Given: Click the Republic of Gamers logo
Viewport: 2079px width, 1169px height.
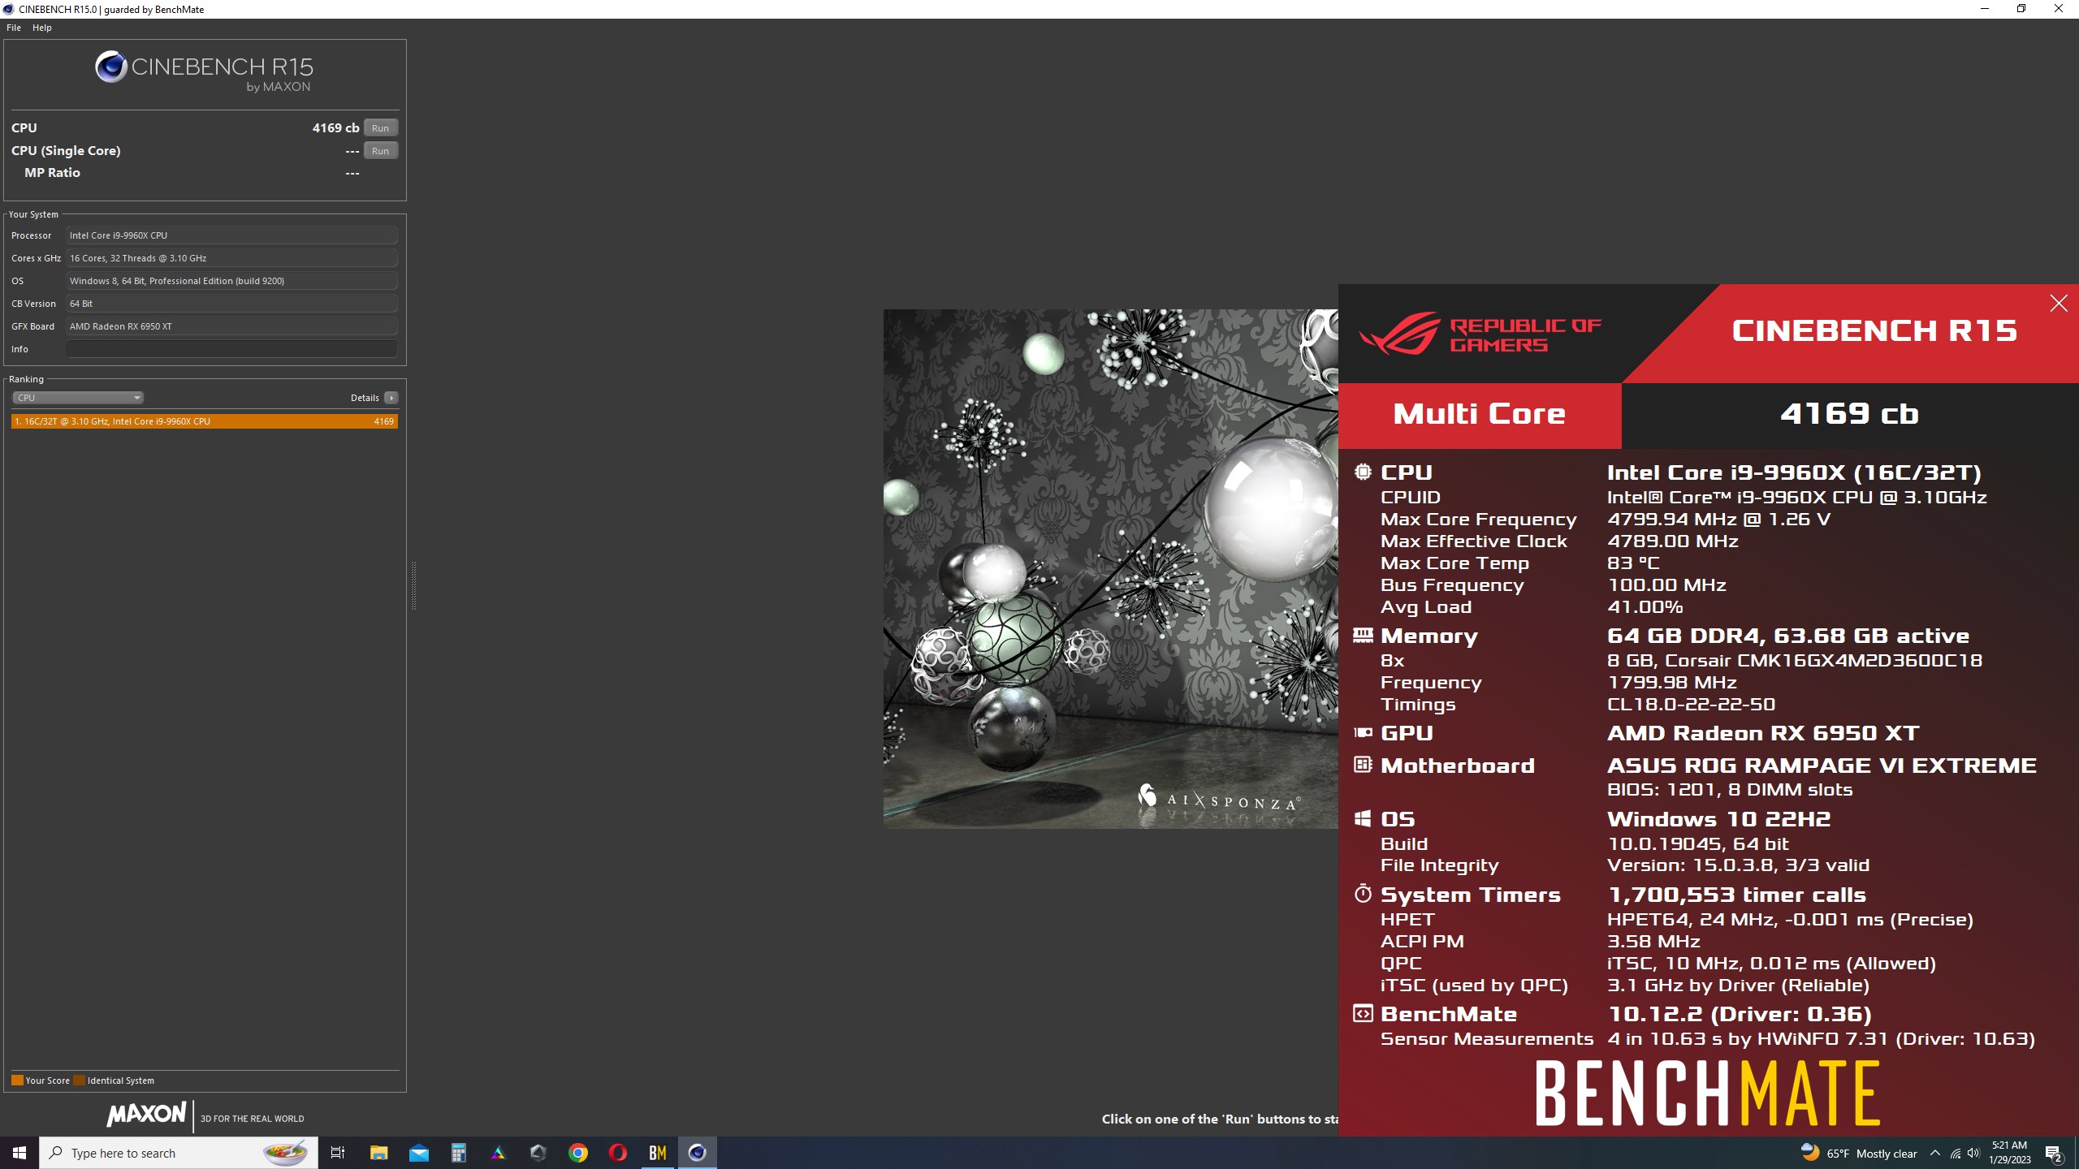Looking at the screenshot, I should click(1480, 334).
